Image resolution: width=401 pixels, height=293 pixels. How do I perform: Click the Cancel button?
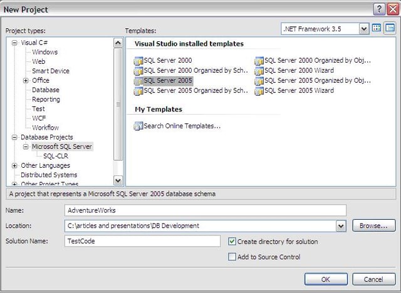pyautogui.click(x=373, y=279)
